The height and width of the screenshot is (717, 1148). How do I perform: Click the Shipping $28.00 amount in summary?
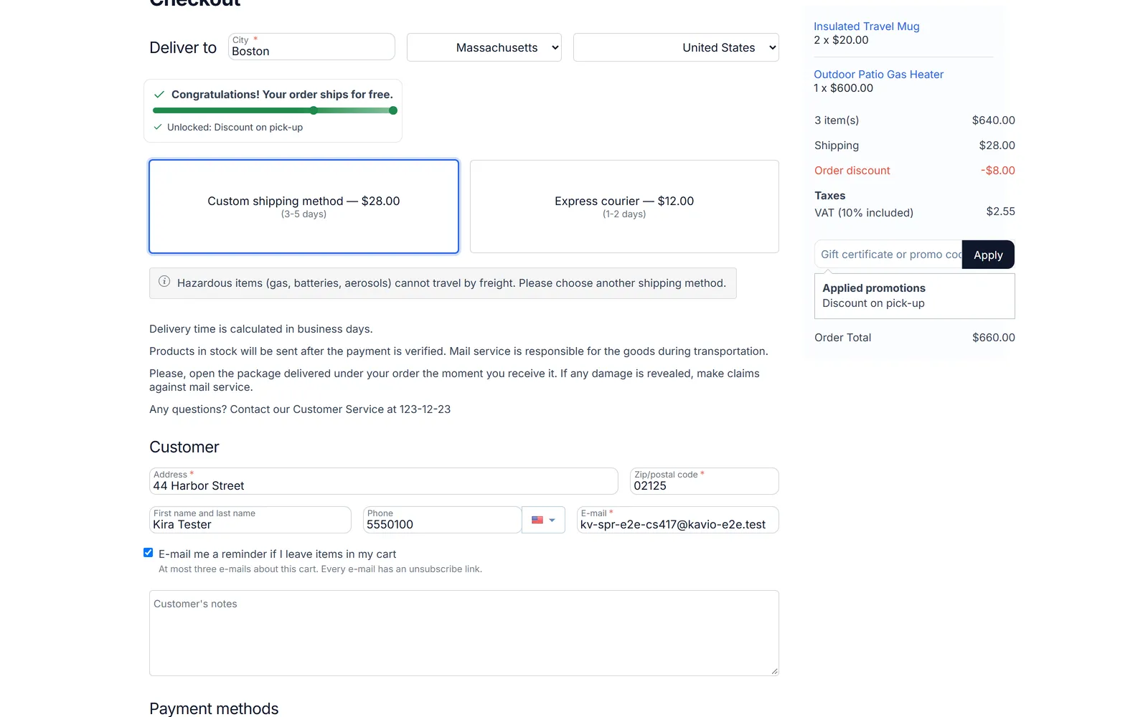click(997, 146)
